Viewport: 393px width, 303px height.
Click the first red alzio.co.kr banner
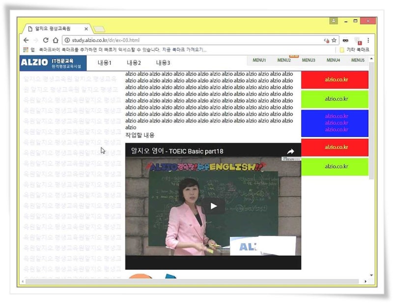pos(335,80)
